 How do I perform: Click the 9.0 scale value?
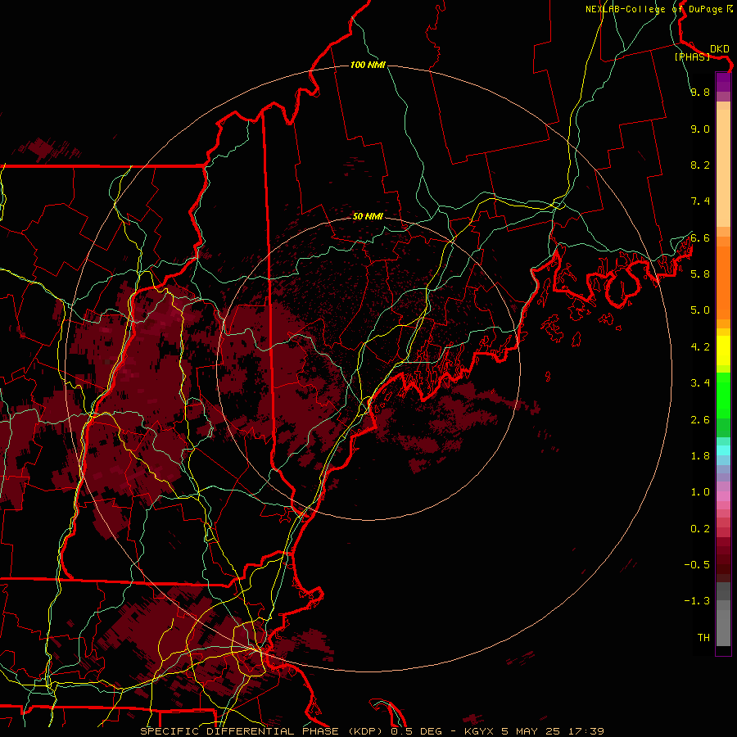coord(700,129)
